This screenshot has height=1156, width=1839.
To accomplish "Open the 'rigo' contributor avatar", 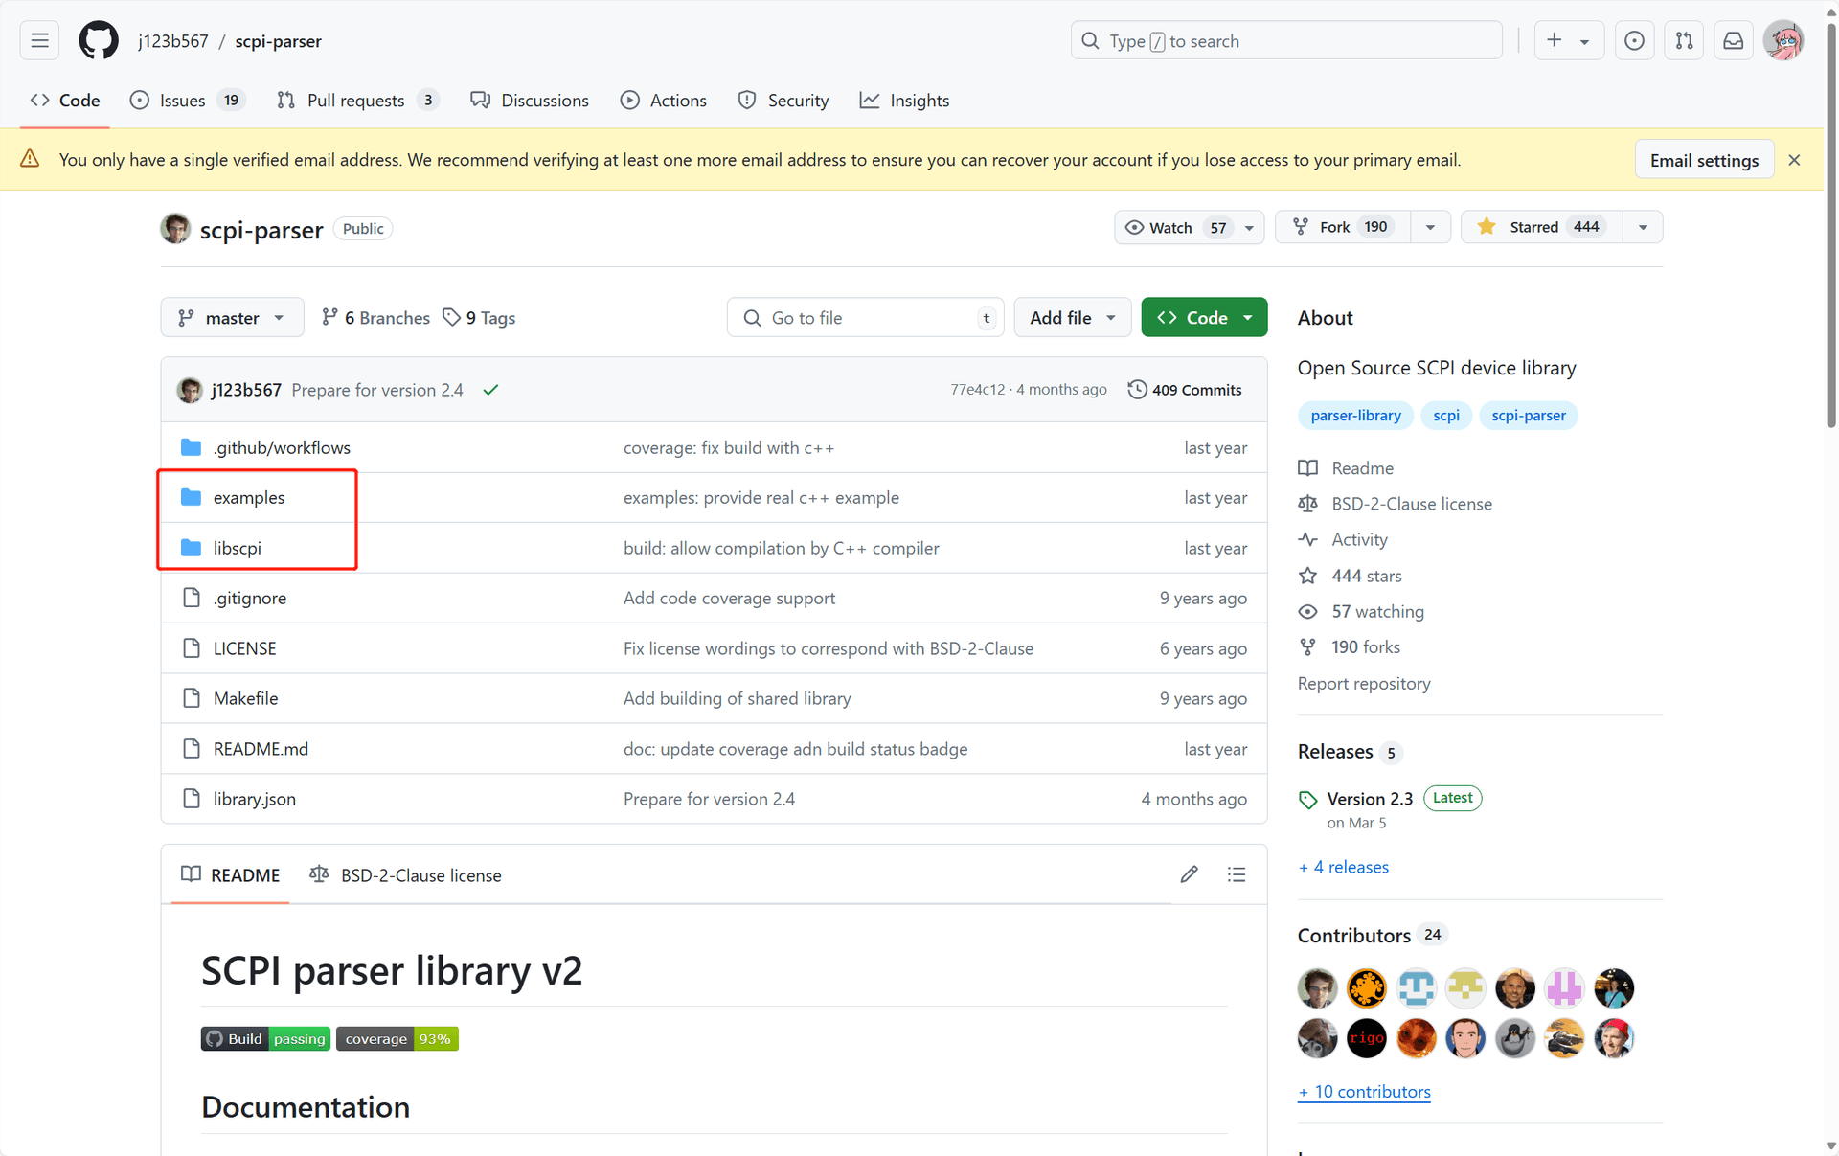I will [1367, 1038].
